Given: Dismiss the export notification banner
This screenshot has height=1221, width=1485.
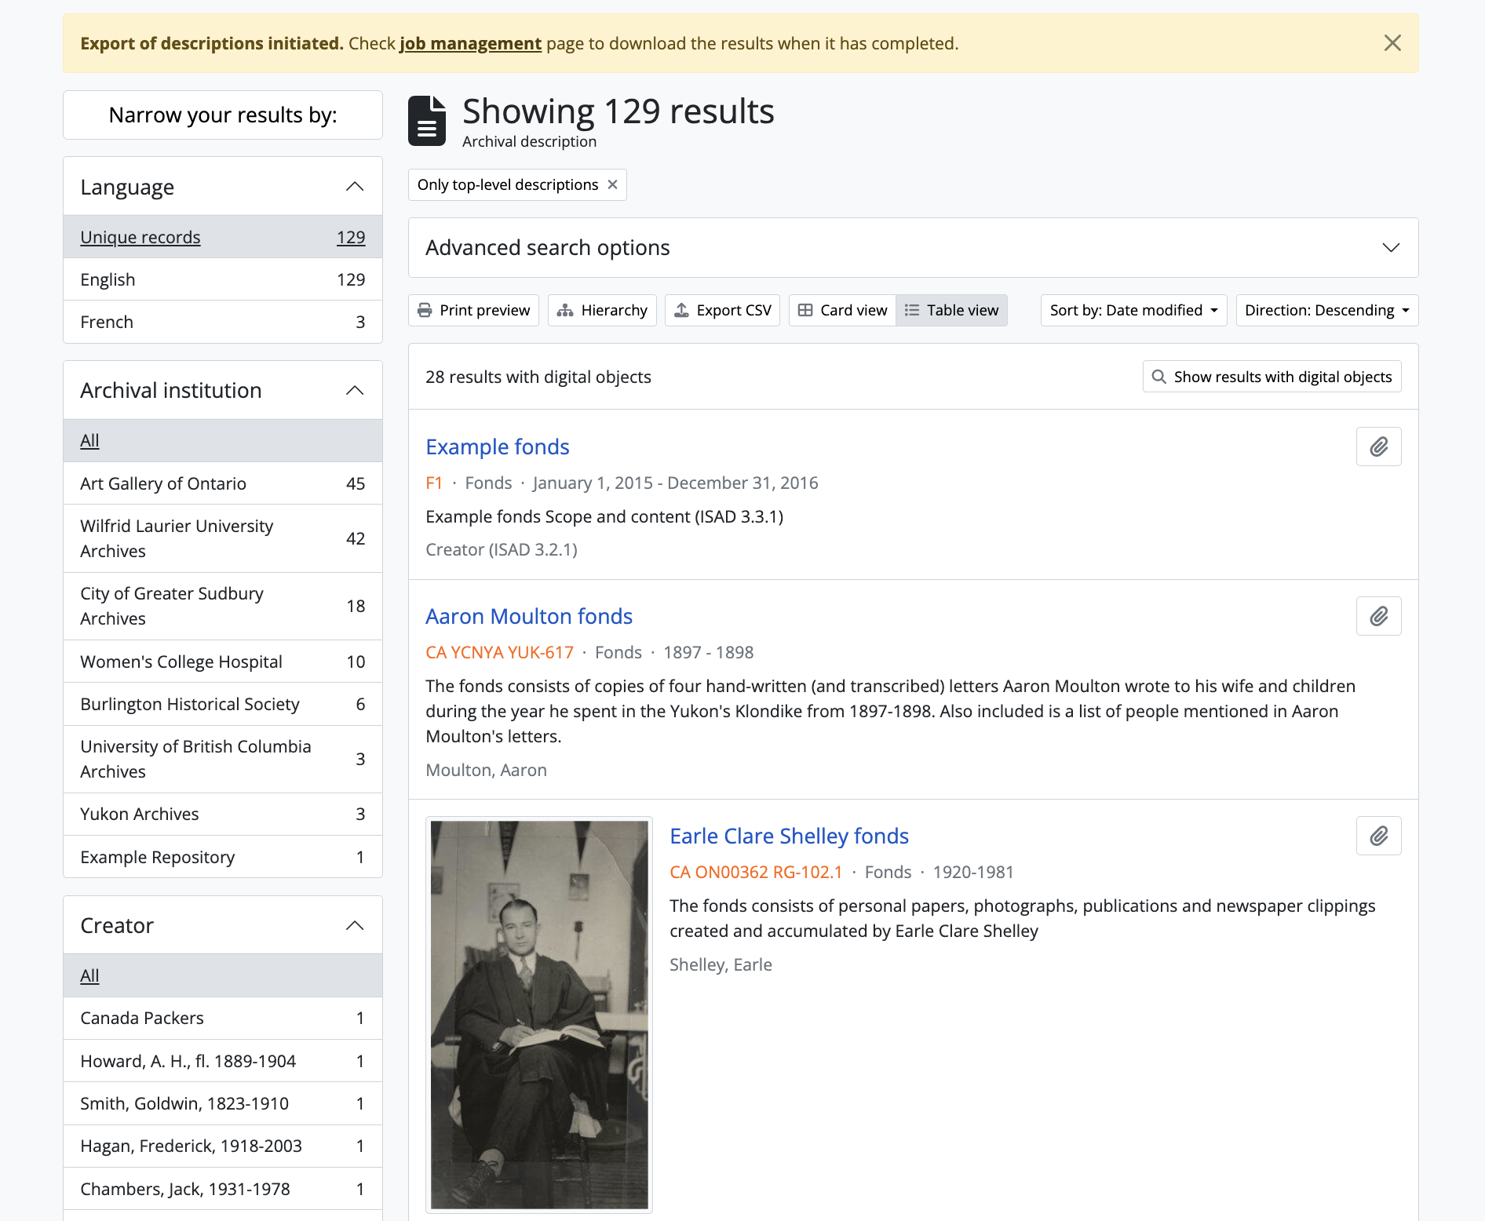Looking at the screenshot, I should coord(1392,43).
